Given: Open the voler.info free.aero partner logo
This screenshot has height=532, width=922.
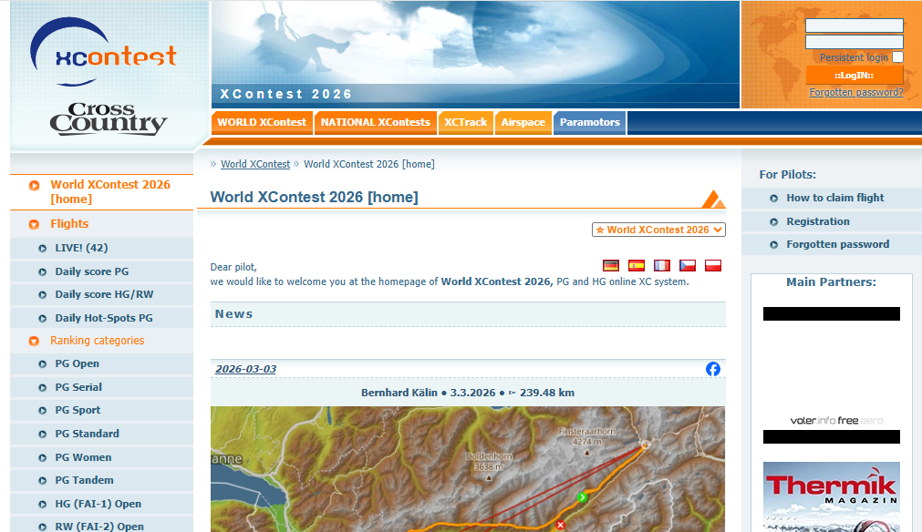Looking at the screenshot, I should pos(836,421).
